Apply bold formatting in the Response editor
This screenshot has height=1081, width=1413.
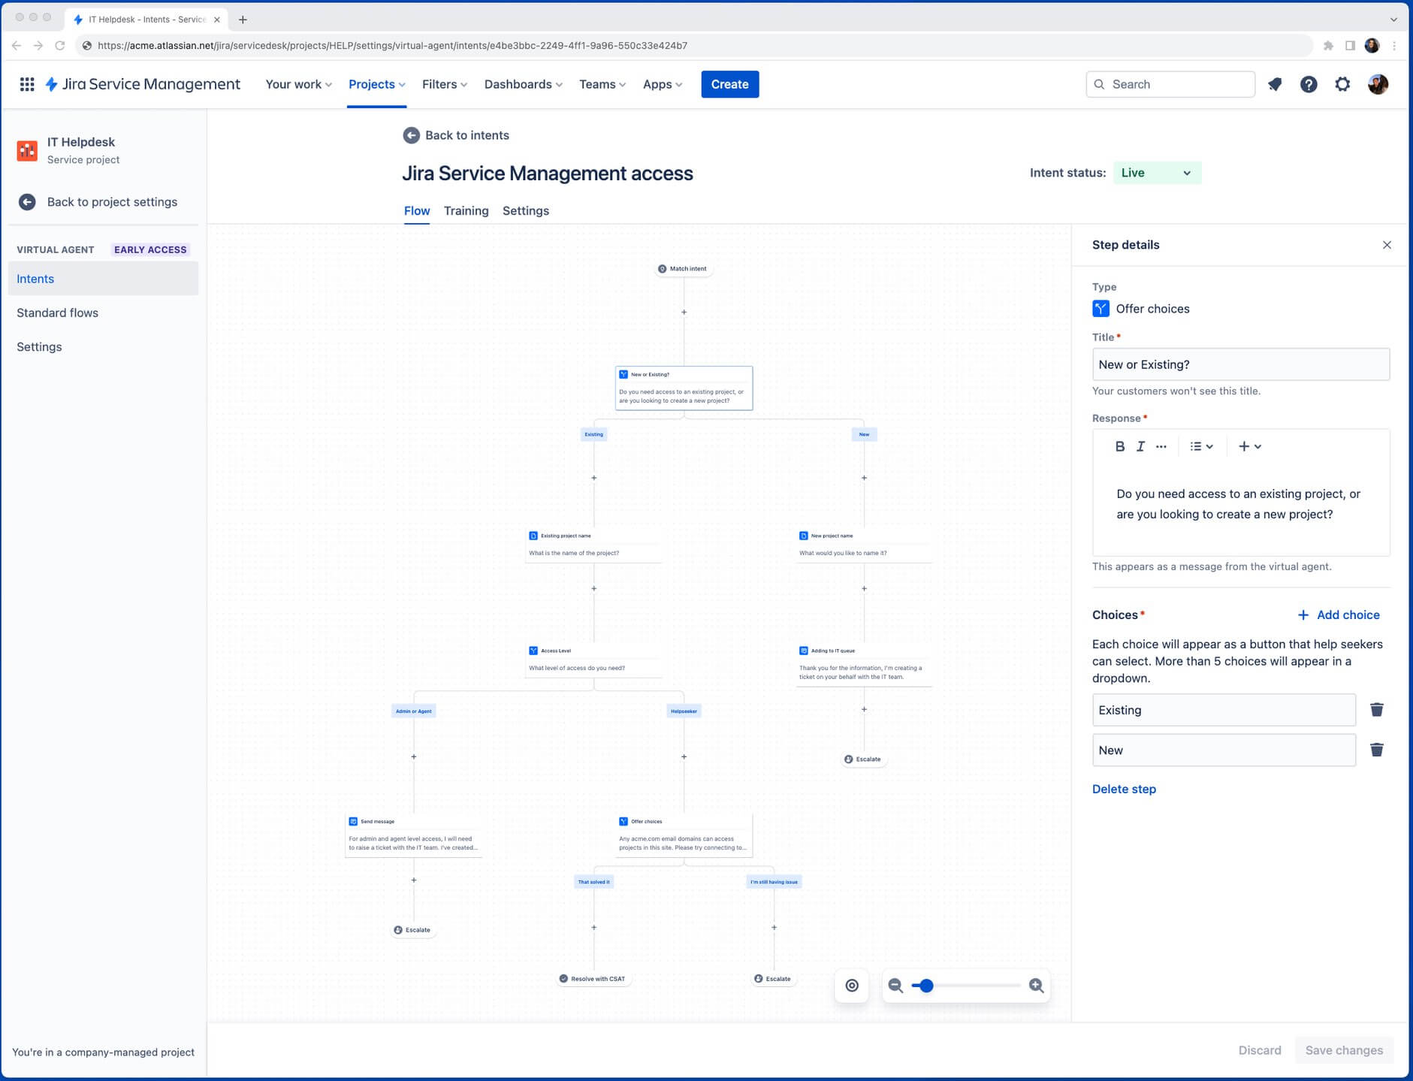coord(1119,445)
